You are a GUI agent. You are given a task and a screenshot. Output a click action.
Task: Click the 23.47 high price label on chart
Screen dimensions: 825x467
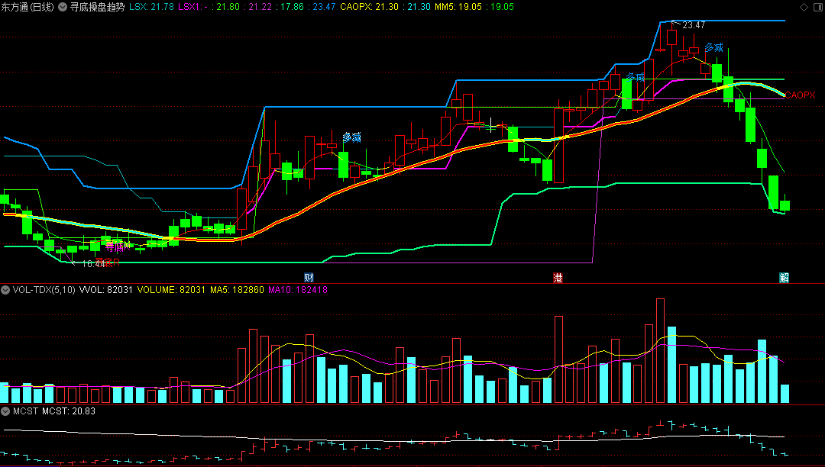694,24
